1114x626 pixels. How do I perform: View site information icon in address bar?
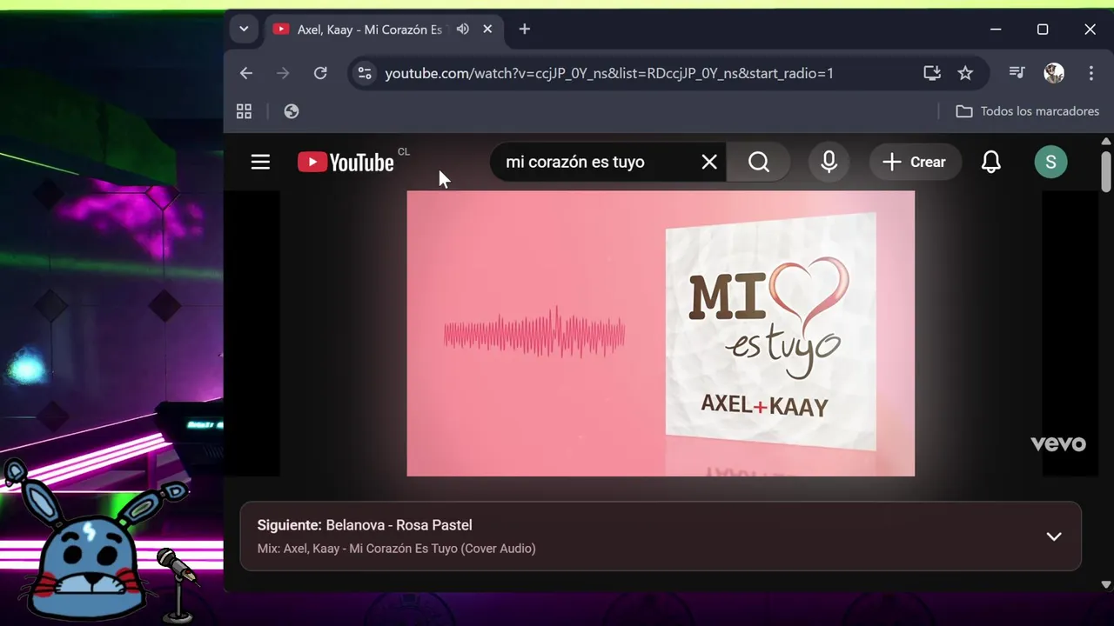[x=365, y=73]
